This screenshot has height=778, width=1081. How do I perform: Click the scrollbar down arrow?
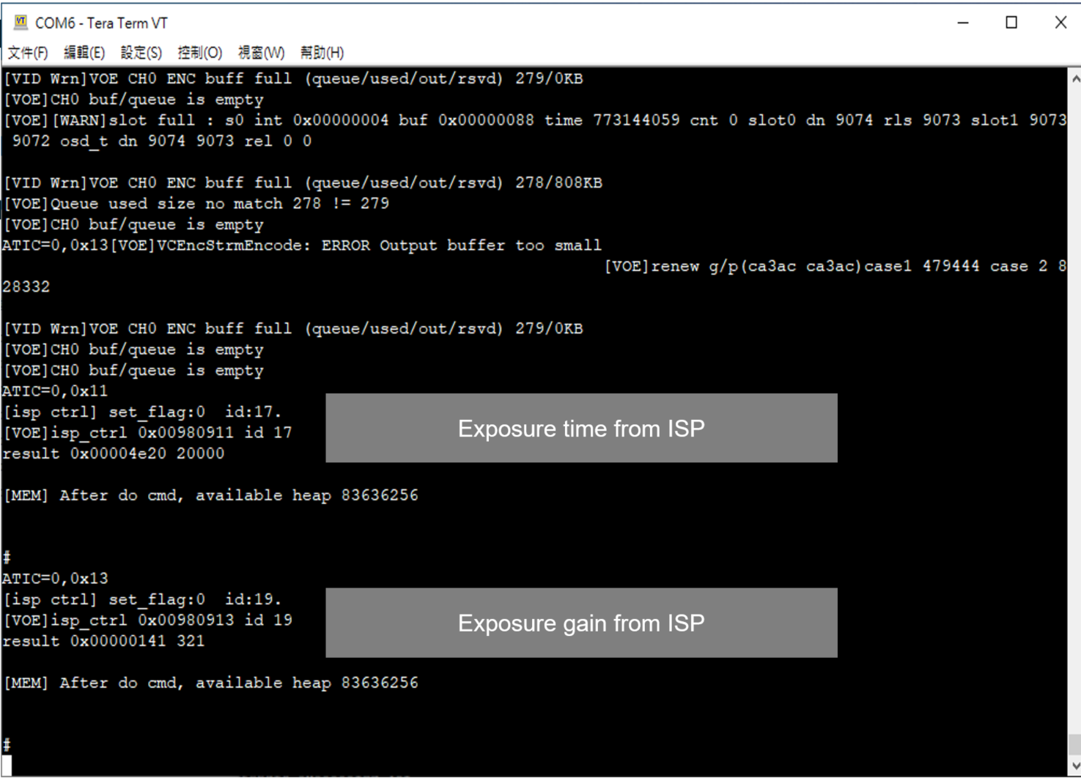coord(1074,766)
